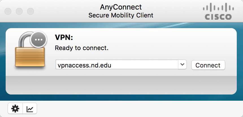
Task: Open the statistics graph icon
Action: coord(30,109)
